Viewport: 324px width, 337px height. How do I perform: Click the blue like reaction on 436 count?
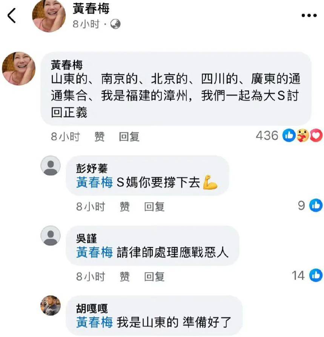pyautogui.click(x=289, y=135)
